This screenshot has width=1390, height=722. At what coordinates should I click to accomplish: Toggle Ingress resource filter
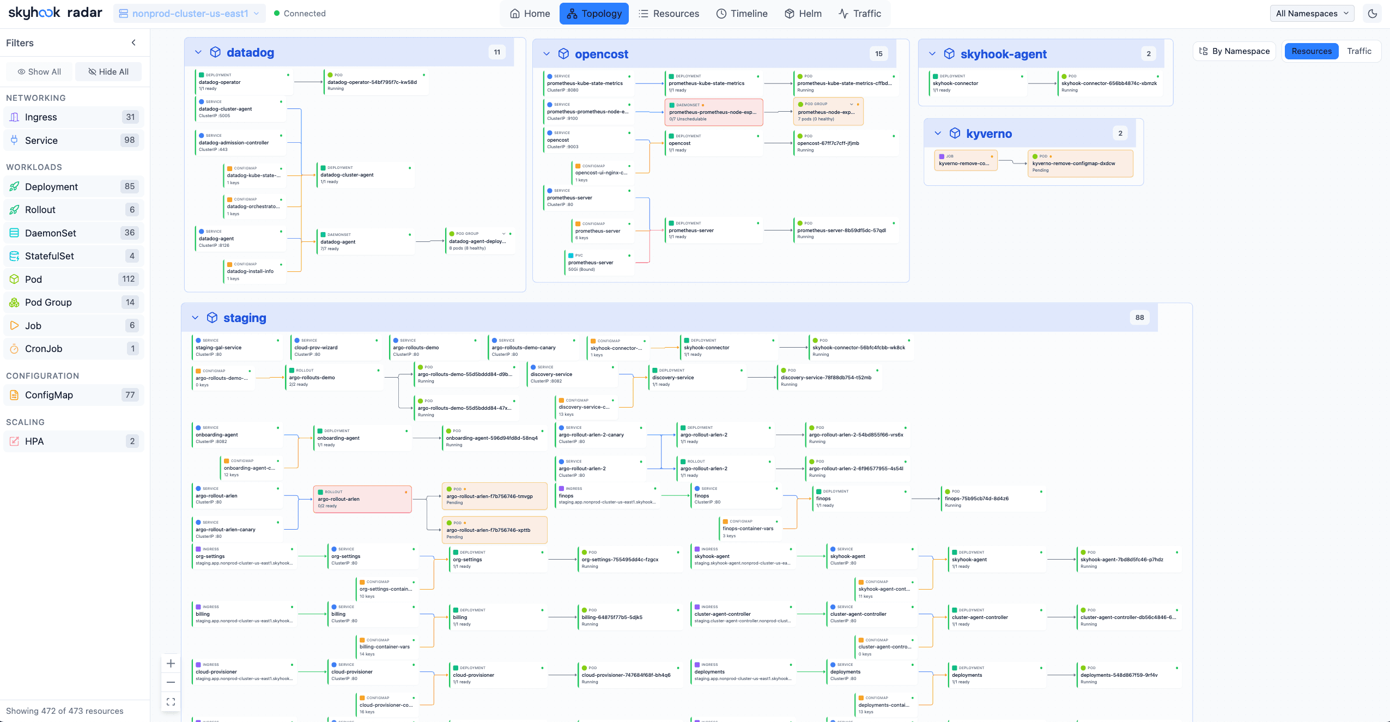coord(74,117)
